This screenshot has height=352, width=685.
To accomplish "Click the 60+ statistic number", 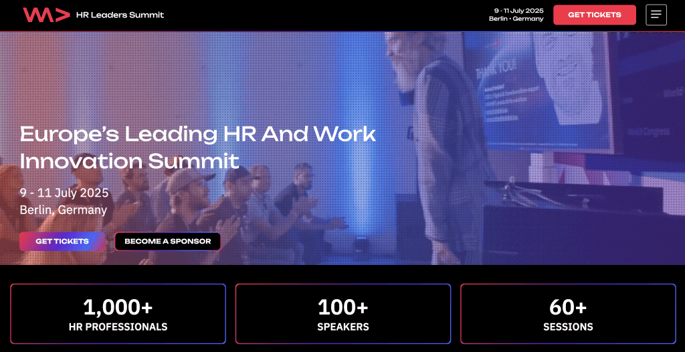I will [x=568, y=307].
